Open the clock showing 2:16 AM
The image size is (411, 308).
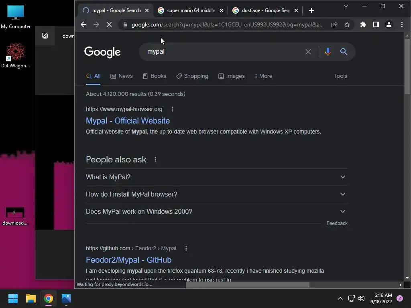pos(381,298)
